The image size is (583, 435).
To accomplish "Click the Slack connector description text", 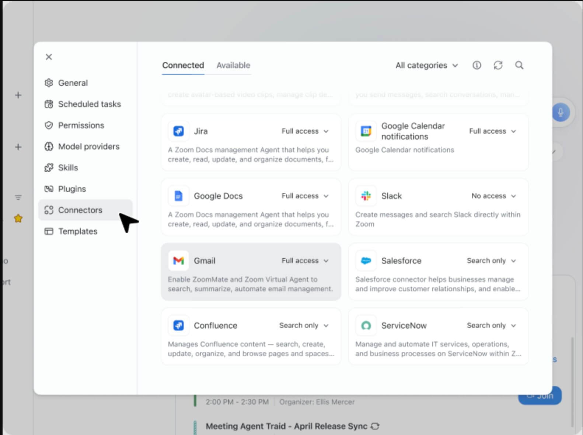I will point(438,219).
